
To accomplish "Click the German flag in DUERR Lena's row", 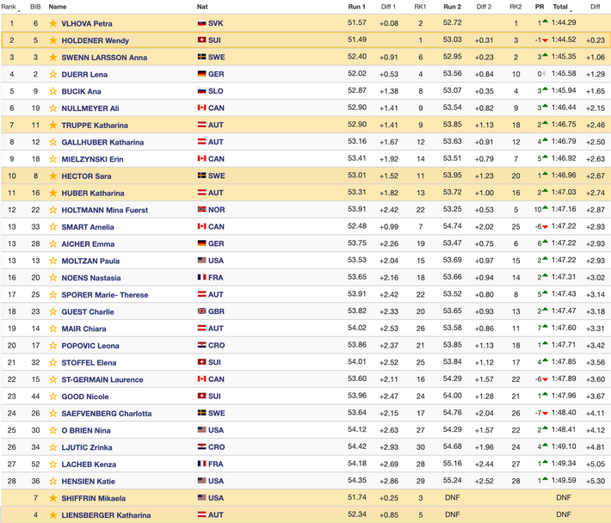I will click(201, 74).
